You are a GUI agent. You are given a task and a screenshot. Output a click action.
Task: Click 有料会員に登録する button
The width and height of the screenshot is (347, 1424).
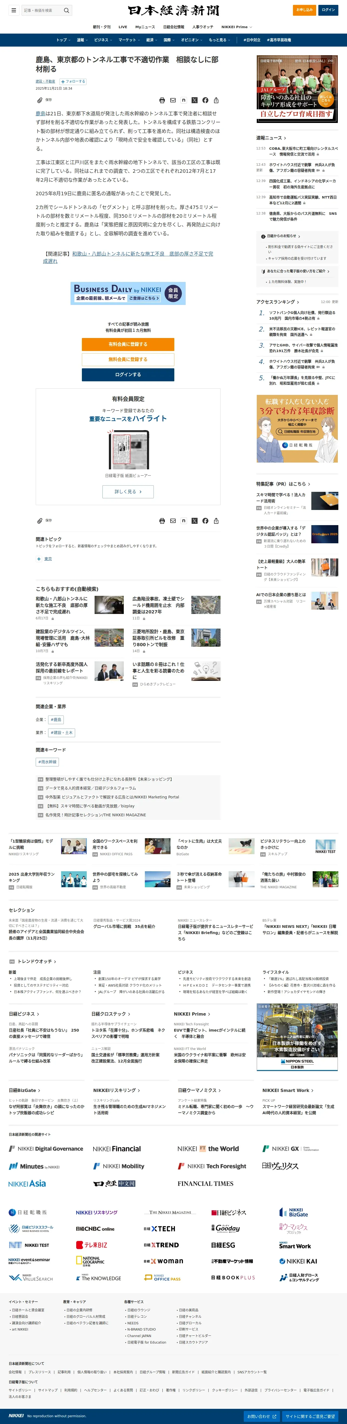coord(128,344)
